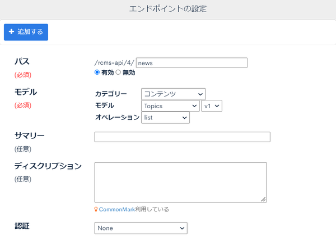Image resolution: width=336 pixels, height=241 pixels.
Task: Click the エンドポイントの設定 heading
Action: point(168,9)
